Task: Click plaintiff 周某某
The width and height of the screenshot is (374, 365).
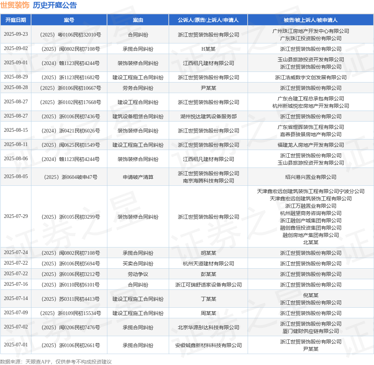Action: point(208,313)
